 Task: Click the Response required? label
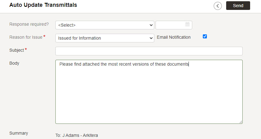pyautogui.click(x=29, y=24)
